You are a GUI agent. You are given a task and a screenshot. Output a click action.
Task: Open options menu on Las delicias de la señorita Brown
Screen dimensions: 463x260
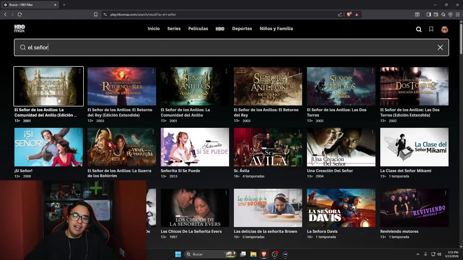point(299,193)
